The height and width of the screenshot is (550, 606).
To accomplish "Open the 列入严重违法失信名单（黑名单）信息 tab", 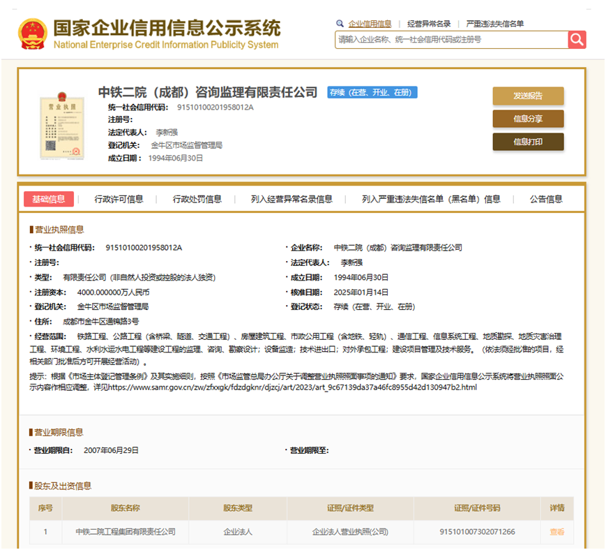I will pyautogui.click(x=431, y=199).
